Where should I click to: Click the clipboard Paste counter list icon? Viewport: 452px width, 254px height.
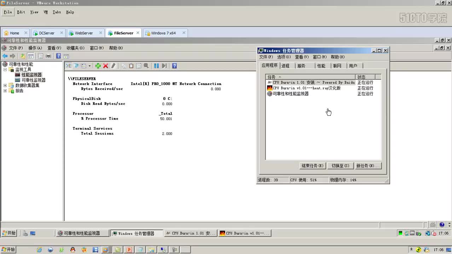point(131,66)
